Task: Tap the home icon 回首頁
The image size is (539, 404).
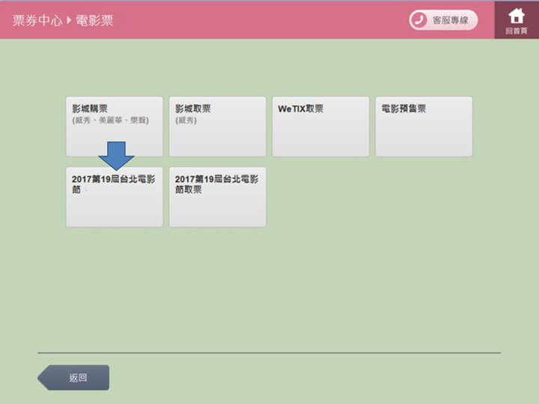Action: pyautogui.click(x=517, y=20)
